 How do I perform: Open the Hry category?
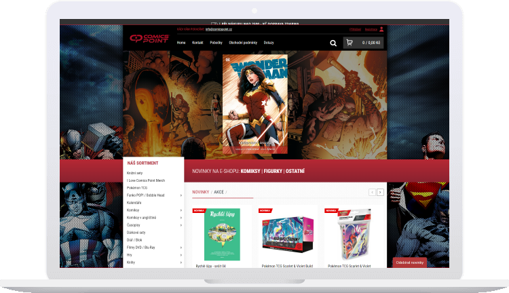[129, 255]
